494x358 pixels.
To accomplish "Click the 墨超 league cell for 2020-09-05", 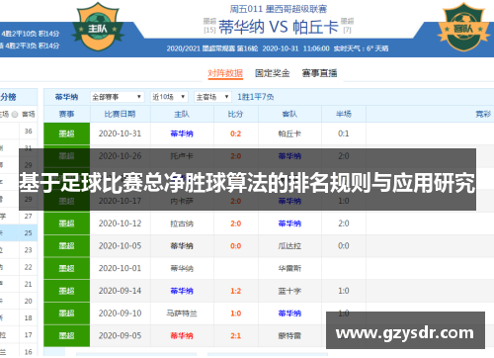I will 66,335.
